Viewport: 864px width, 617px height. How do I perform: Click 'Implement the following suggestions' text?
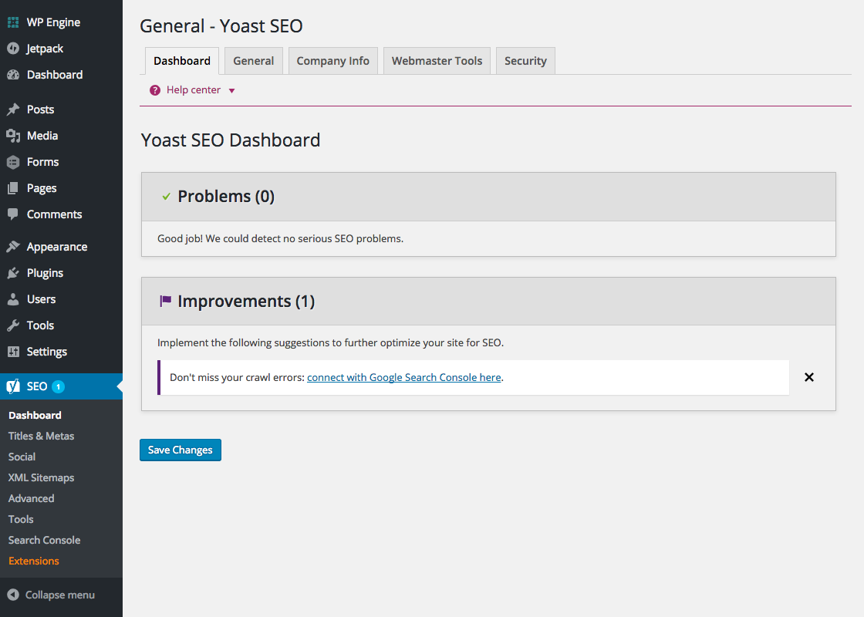pos(331,342)
